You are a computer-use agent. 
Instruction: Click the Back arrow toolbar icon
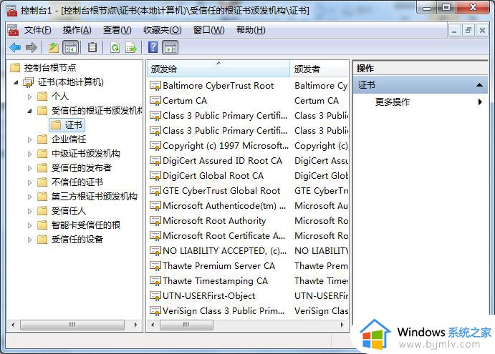[16, 48]
